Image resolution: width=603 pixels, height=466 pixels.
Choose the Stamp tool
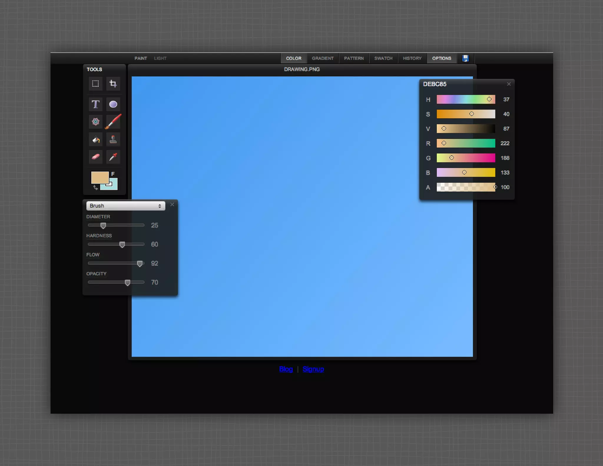[113, 139]
